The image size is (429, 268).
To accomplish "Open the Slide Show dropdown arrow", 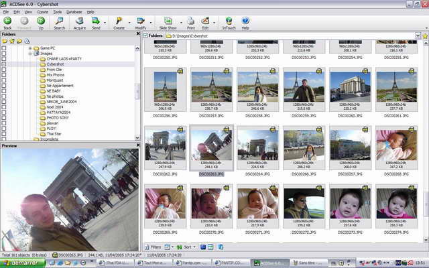I will (x=181, y=22).
